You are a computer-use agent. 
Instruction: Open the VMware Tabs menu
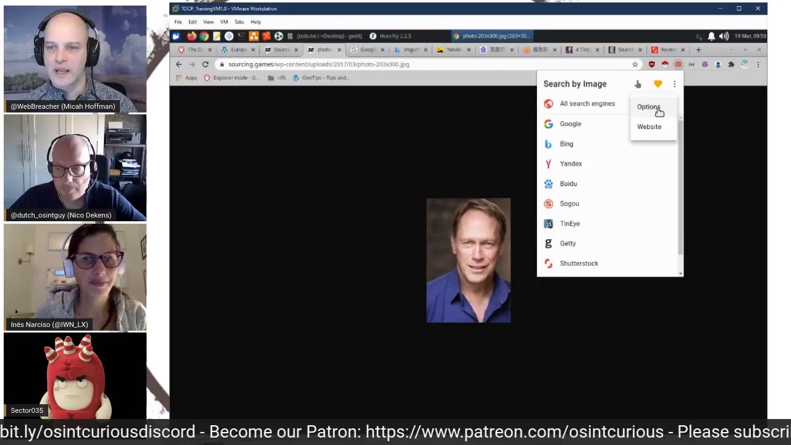239,22
